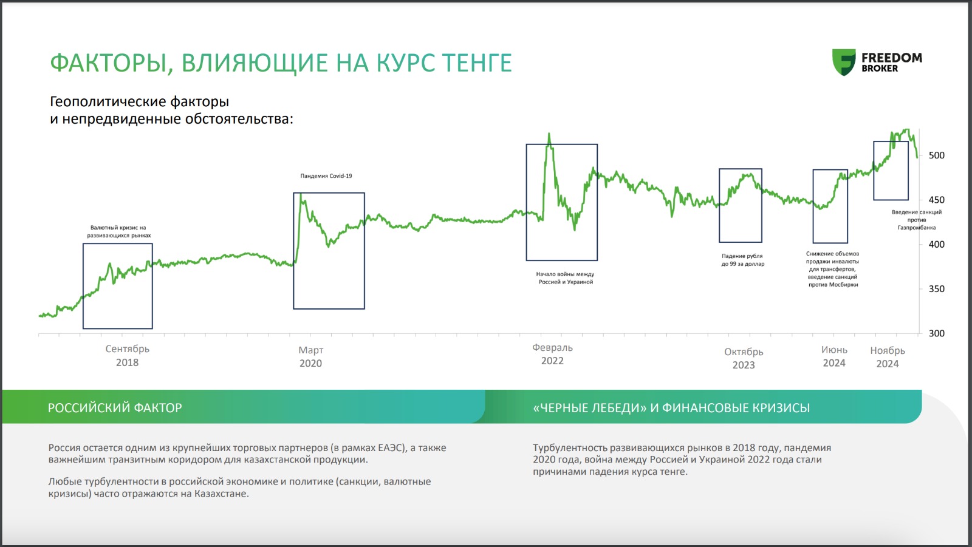The width and height of the screenshot is (972, 547).
Task: Click the 'Сентябрь 2018' timeline label
Action: pyautogui.click(x=127, y=356)
